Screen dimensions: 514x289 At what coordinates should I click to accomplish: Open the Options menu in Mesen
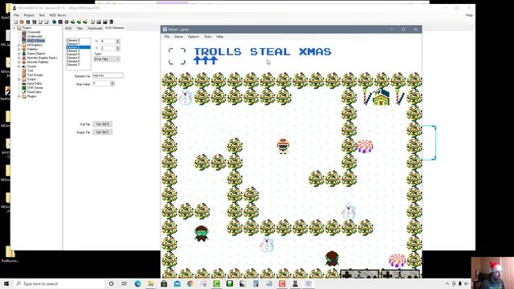pos(194,37)
